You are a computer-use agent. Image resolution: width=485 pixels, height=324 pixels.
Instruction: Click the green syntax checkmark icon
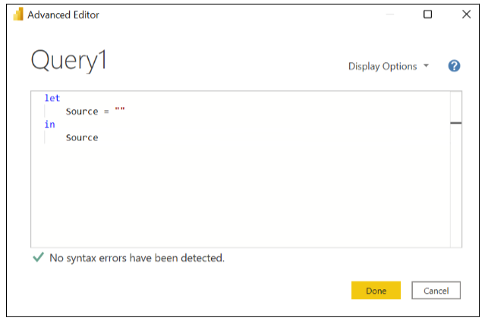tap(38, 258)
